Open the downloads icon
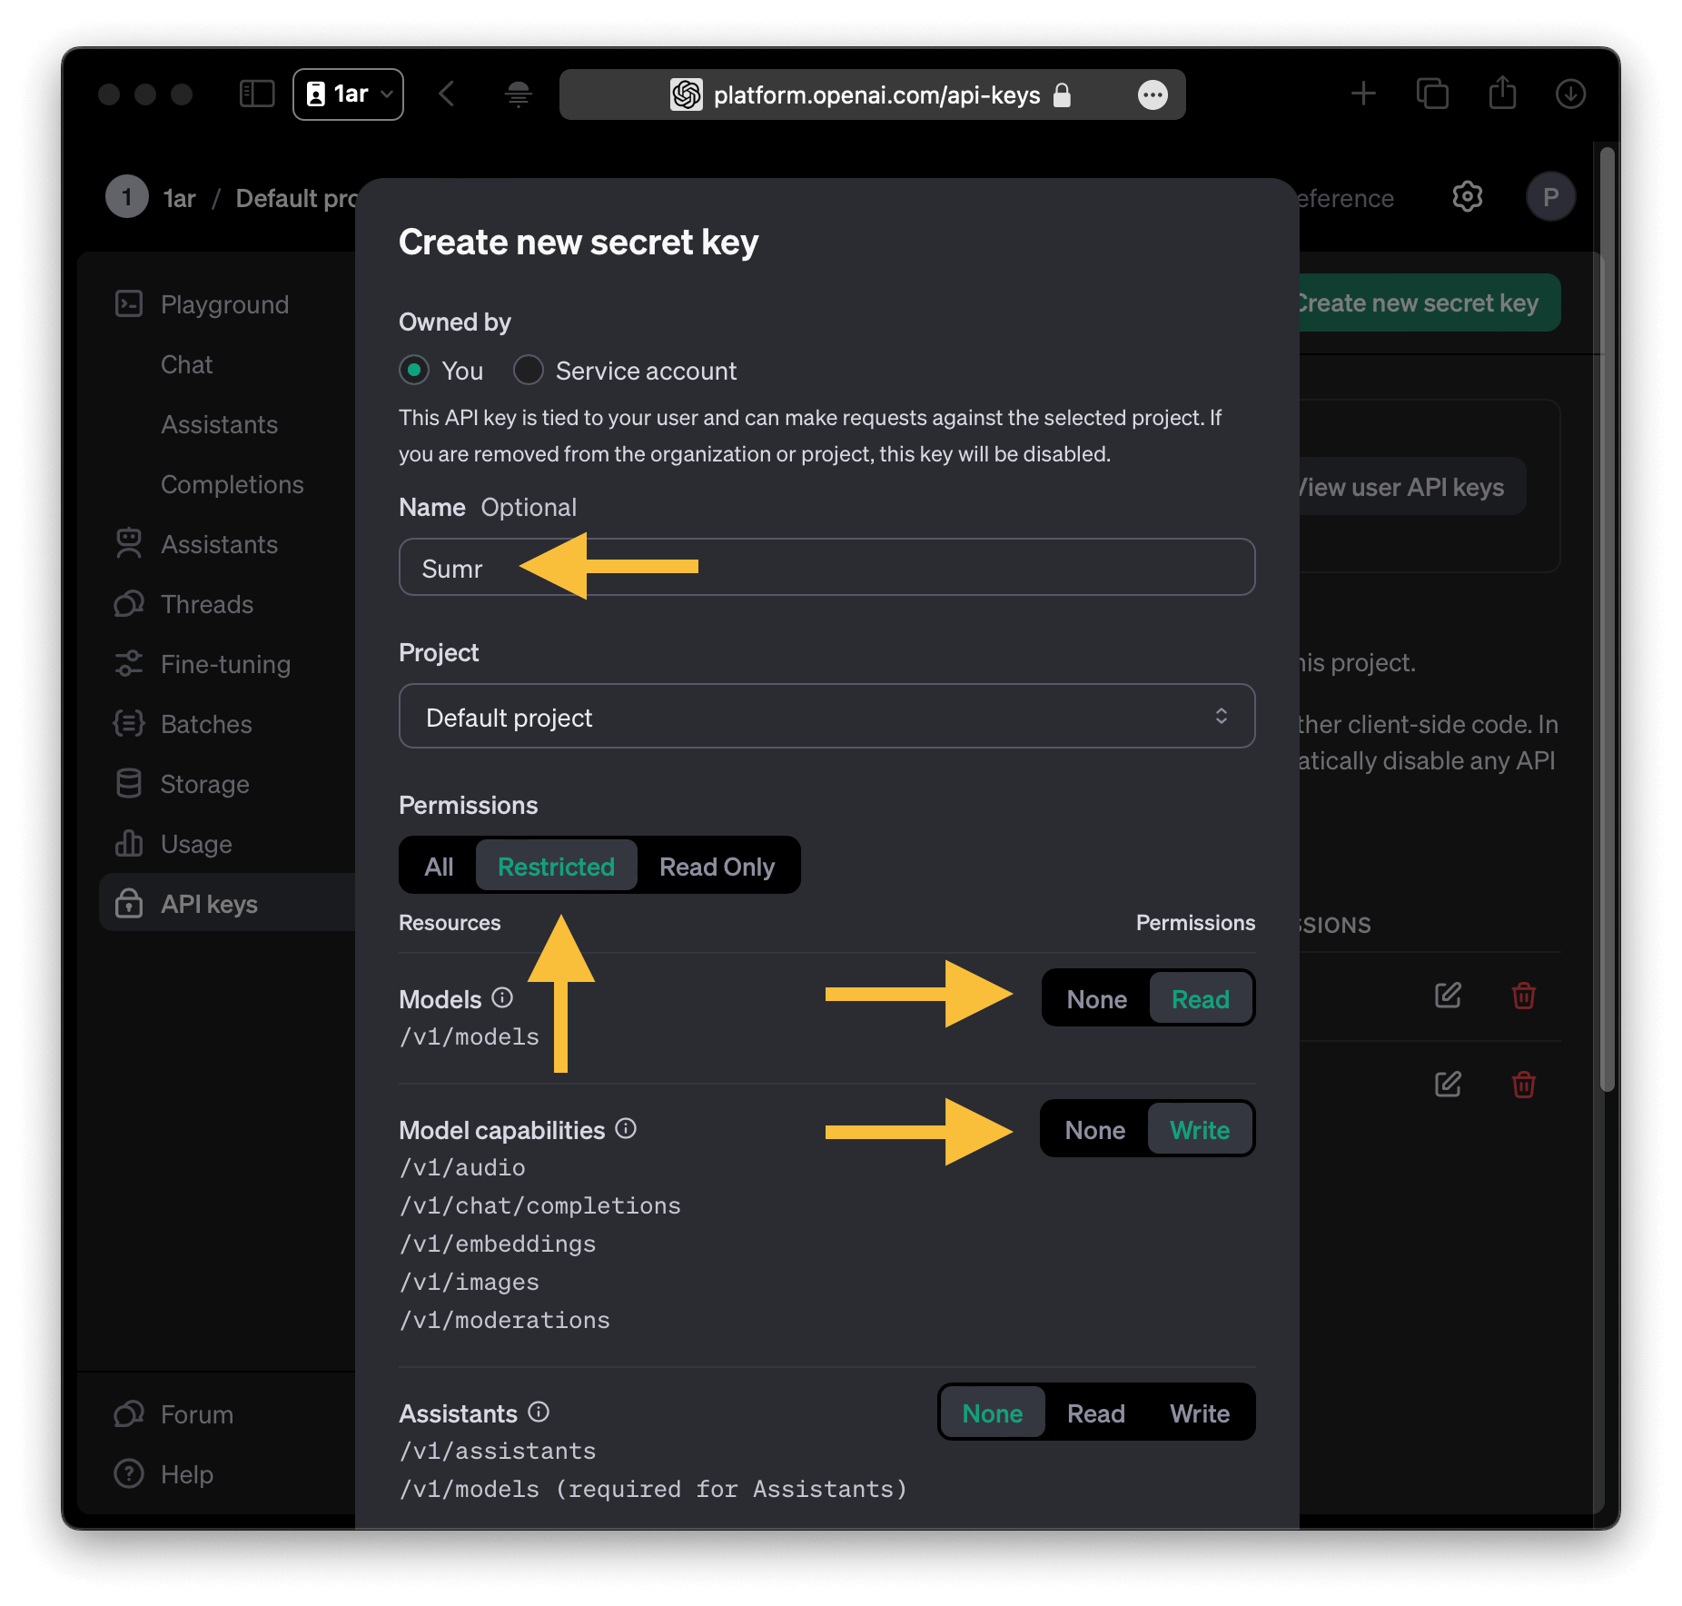 (1570, 94)
